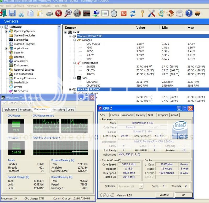Select the Security tree item
The height and width of the screenshot is (203, 209).
coord(19,53)
